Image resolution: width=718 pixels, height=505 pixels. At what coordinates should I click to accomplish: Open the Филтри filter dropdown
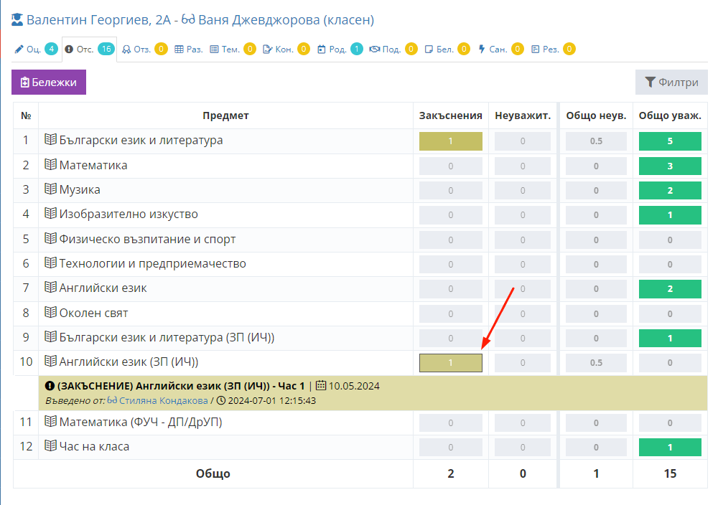tap(671, 82)
